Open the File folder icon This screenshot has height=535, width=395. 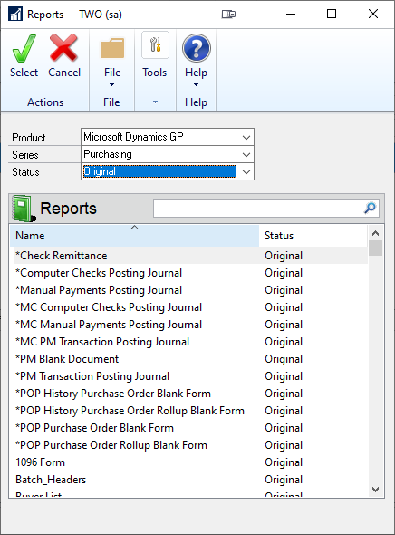112,48
